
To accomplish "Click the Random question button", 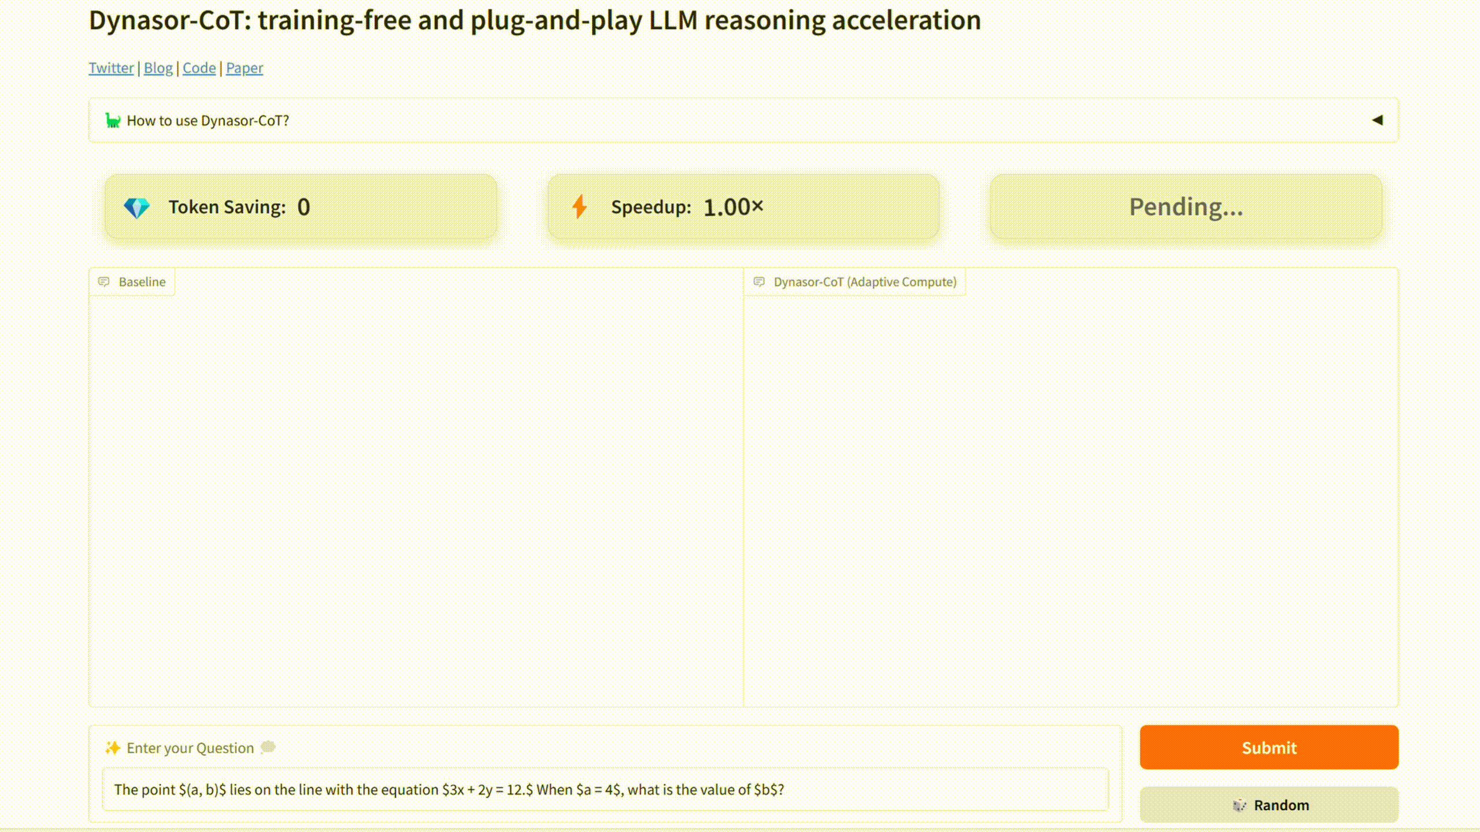I will point(1269,805).
